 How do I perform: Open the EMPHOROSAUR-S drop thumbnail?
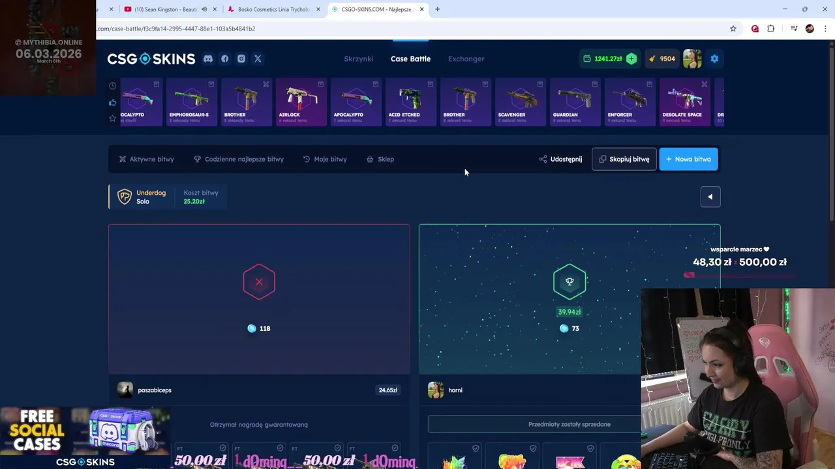pos(191,102)
